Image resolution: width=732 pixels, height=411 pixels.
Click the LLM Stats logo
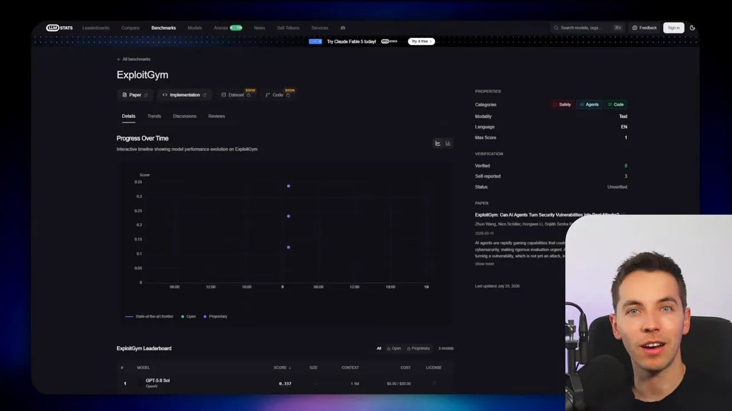point(59,28)
